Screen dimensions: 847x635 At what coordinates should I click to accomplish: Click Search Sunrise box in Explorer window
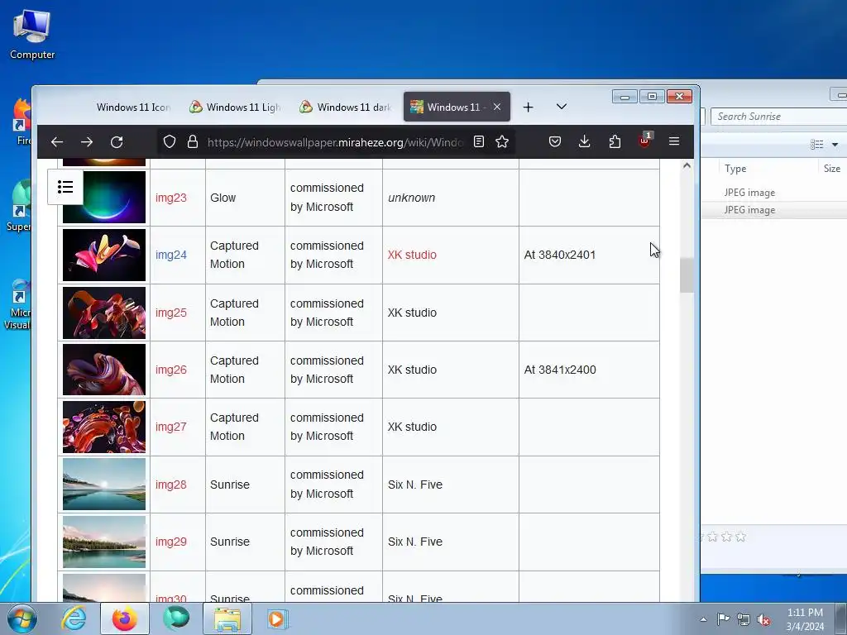tap(778, 116)
